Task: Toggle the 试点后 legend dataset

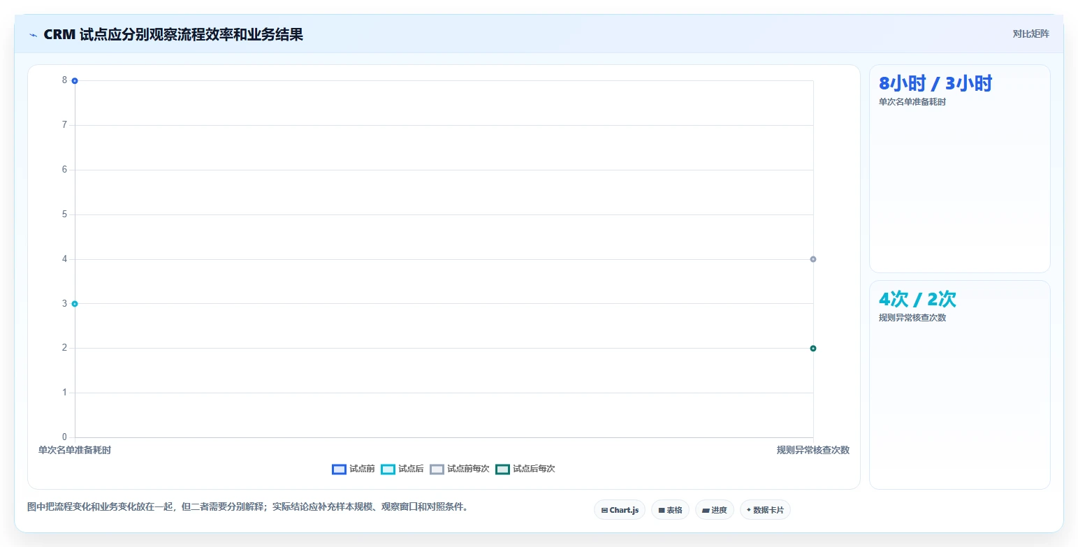Action: tap(402, 469)
